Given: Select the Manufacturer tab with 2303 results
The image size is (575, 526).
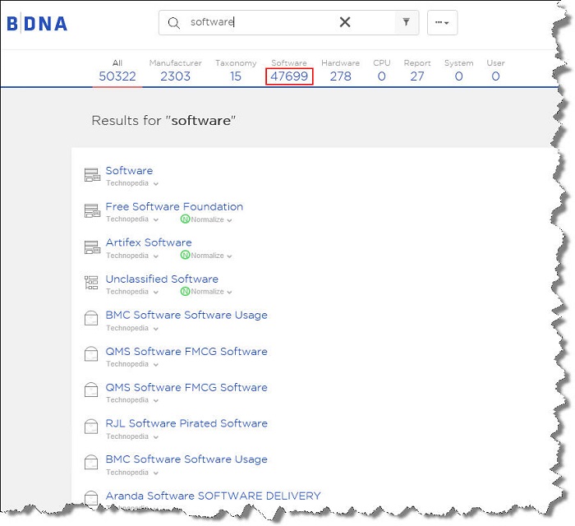Looking at the screenshot, I should [x=175, y=71].
